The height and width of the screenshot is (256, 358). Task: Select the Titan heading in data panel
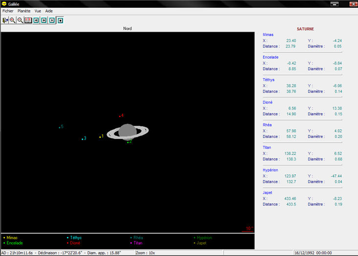(x=267, y=147)
